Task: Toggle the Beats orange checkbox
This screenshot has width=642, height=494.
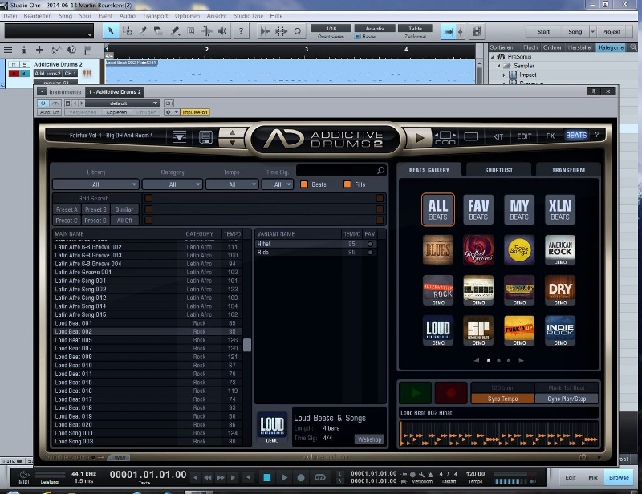Action: pyautogui.click(x=304, y=184)
